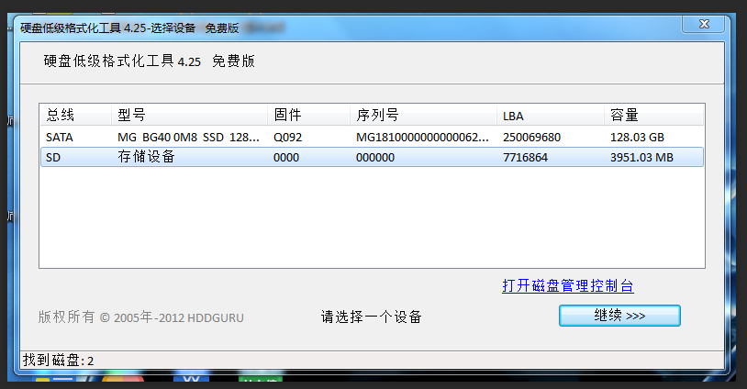Open the 打开磁盘管理控制台 link
Image resolution: width=747 pixels, height=389 pixels.
point(568,285)
